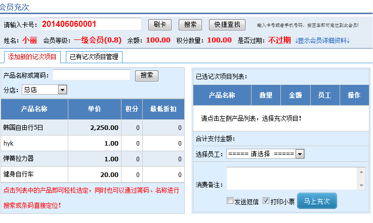Open the 选择员工 employee dropdown

[x=299, y=154]
